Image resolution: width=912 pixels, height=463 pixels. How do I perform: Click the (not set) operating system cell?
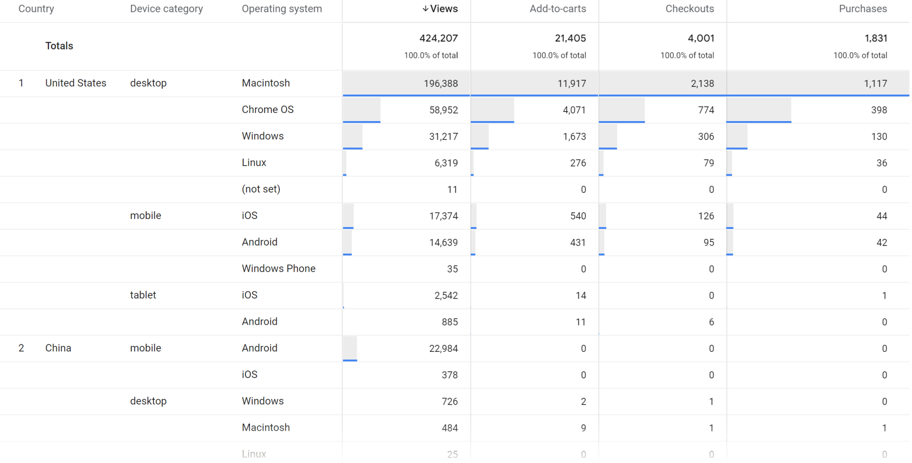[x=261, y=189]
